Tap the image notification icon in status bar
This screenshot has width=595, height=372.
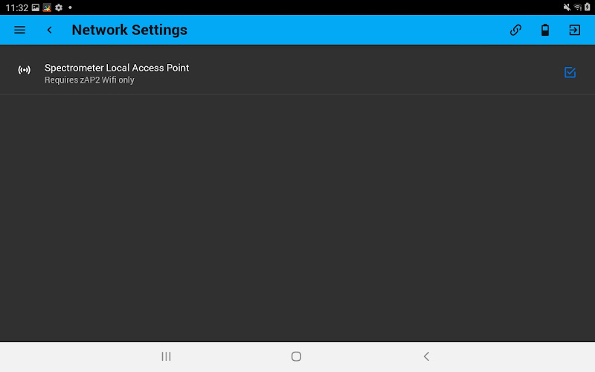pos(36,7)
